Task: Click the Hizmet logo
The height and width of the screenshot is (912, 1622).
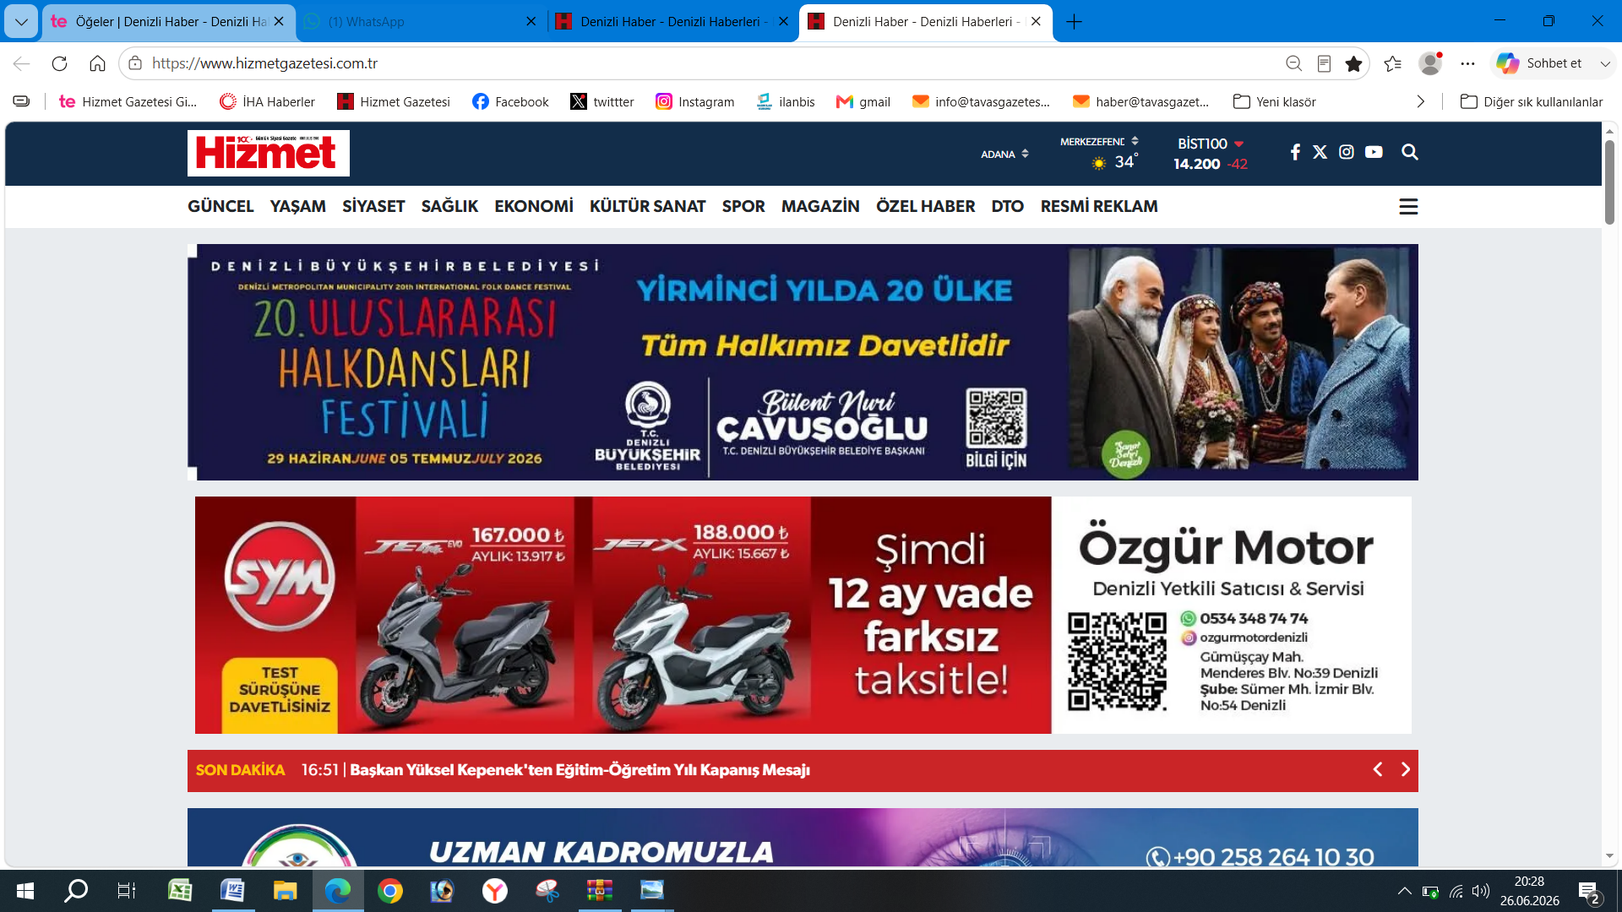Action: click(269, 153)
